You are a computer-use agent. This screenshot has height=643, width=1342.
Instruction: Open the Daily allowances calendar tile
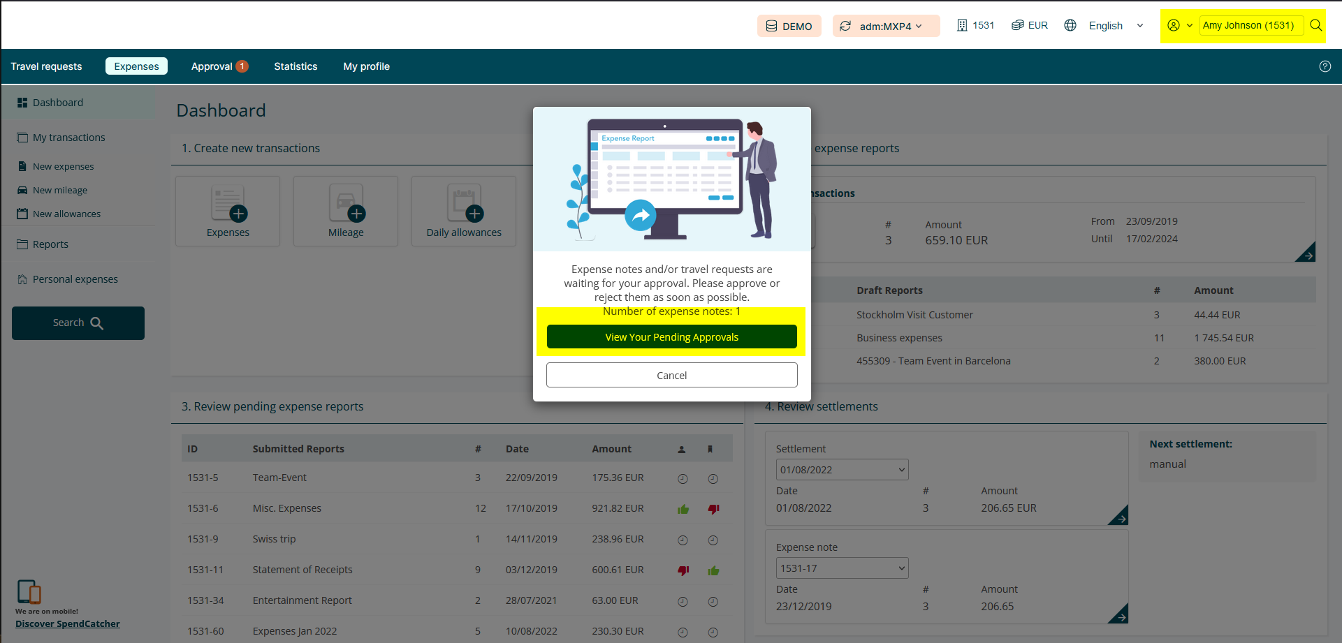464,205
